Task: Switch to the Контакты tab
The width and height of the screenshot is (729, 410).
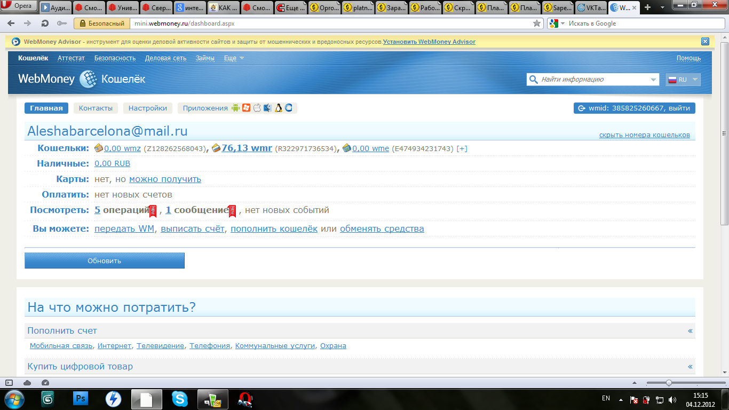Action: 96,108
